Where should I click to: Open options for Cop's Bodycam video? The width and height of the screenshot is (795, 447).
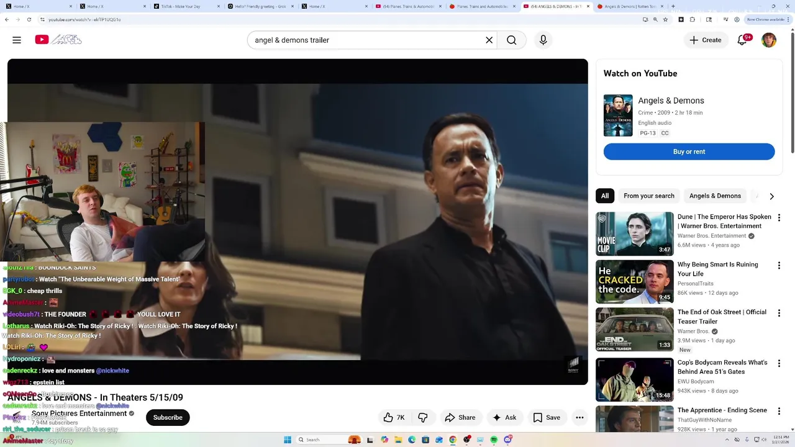pyautogui.click(x=779, y=364)
